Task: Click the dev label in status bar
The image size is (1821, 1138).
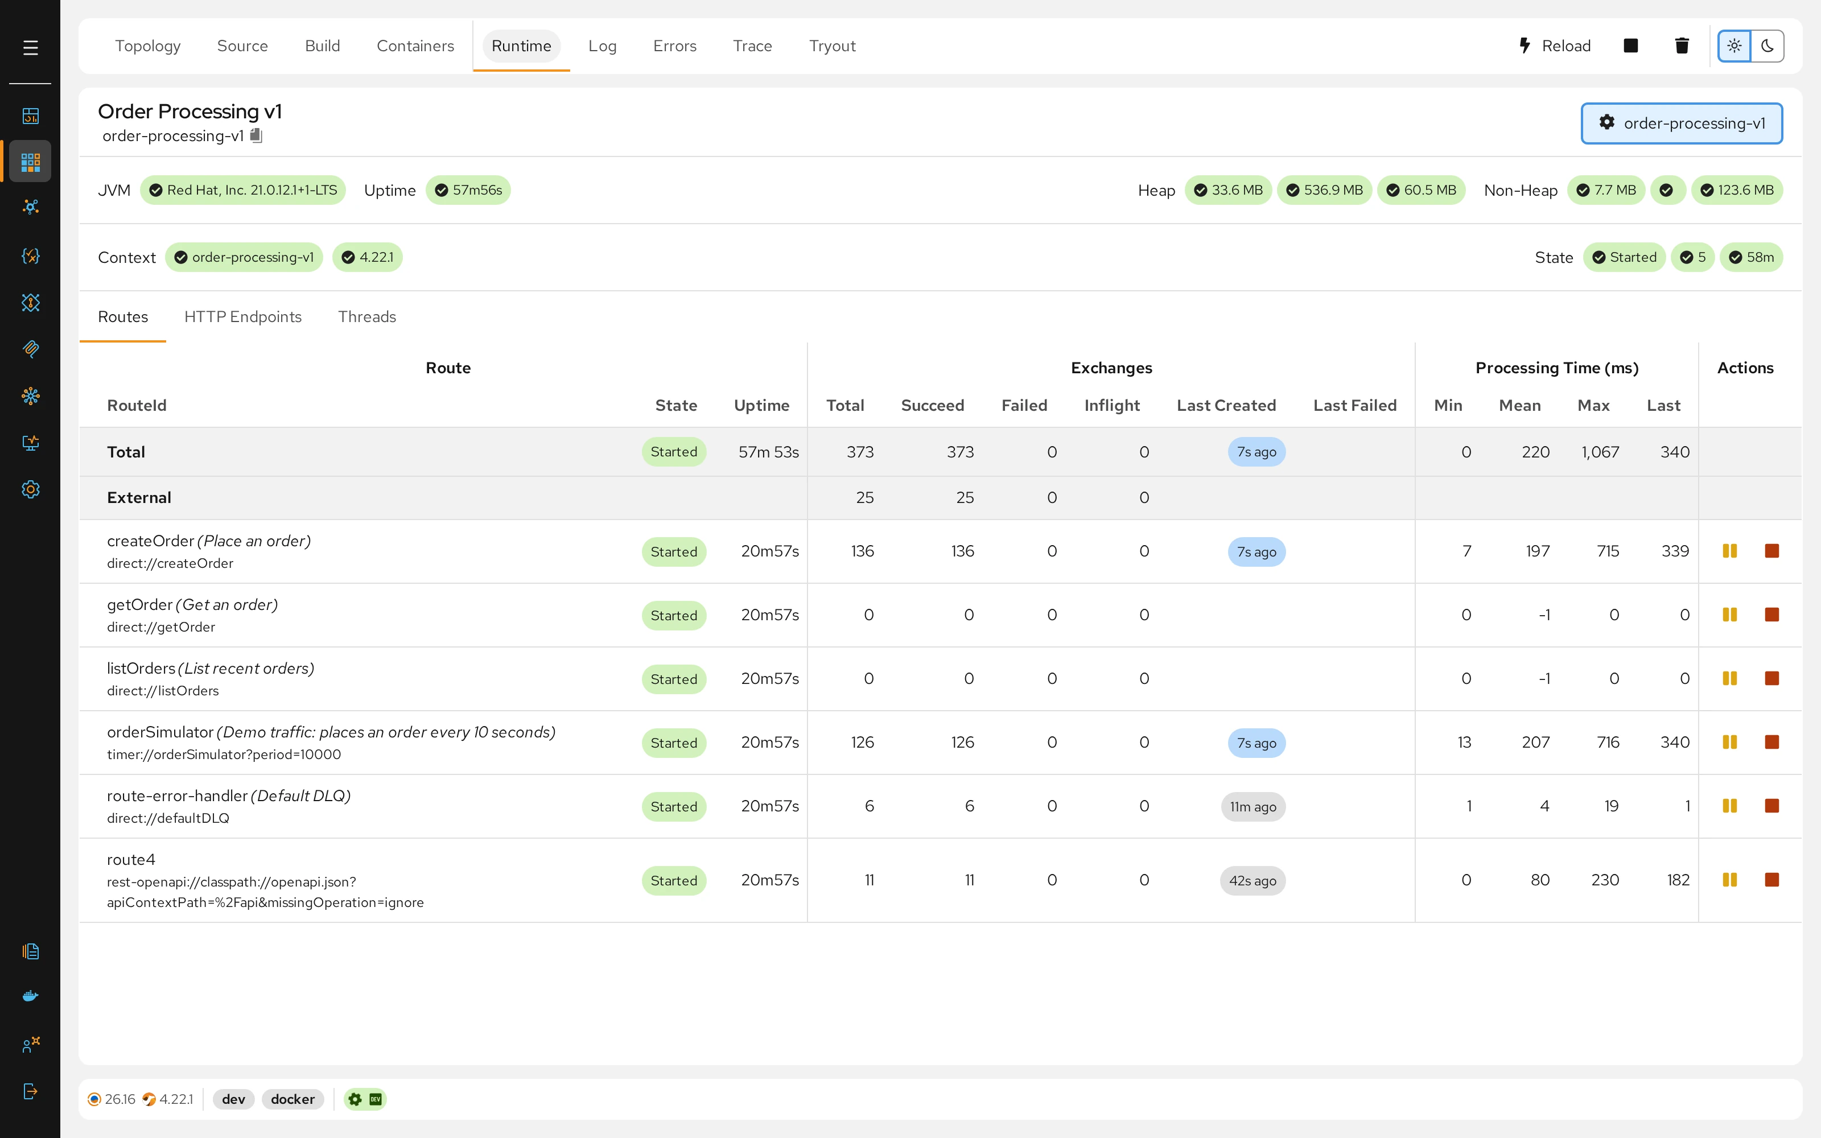Action: 233,1099
